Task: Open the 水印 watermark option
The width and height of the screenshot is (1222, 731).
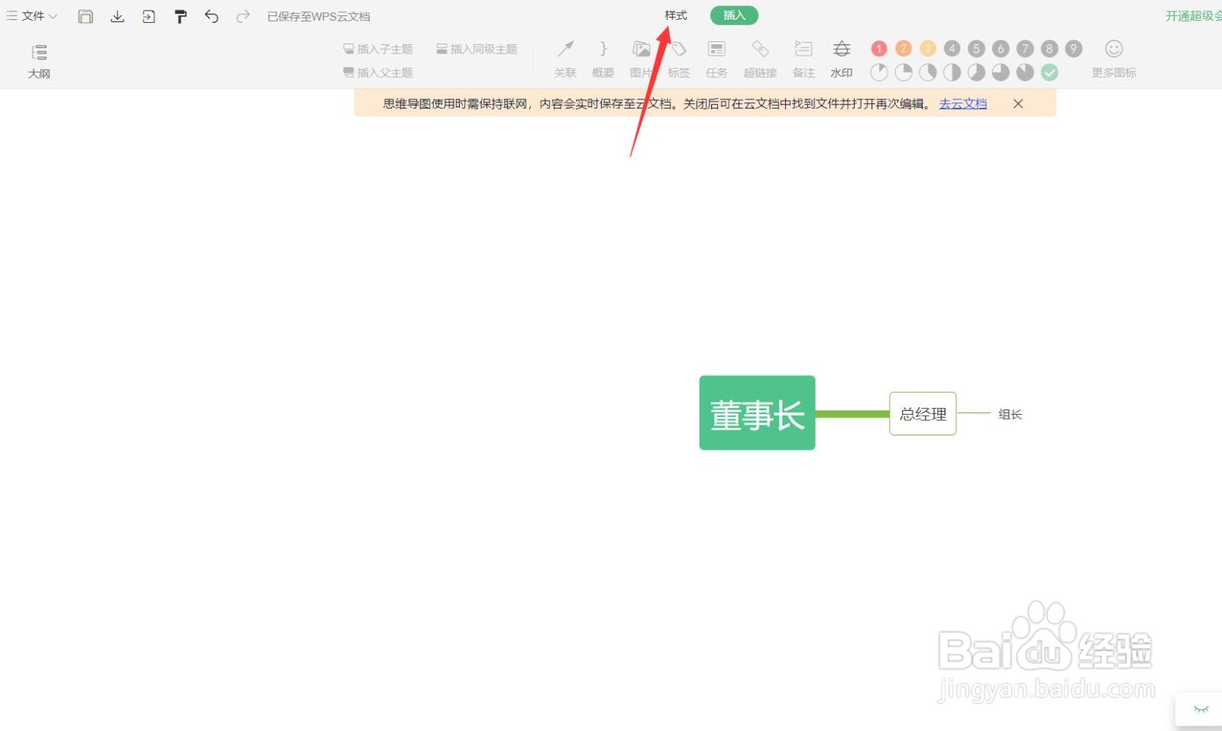Action: click(x=842, y=60)
